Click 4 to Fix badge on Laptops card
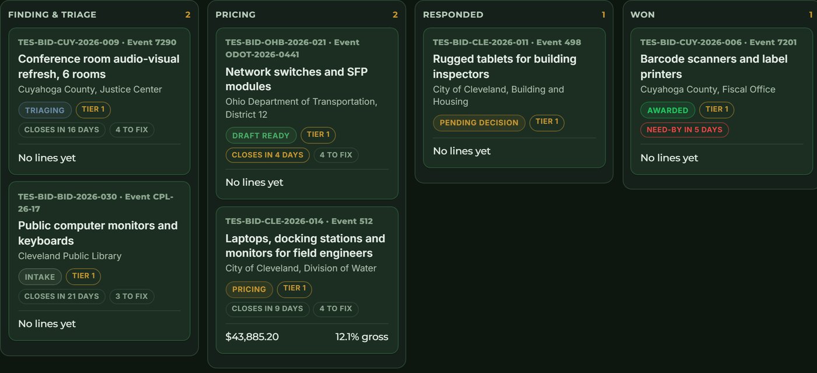Viewport: 817px width, 373px height. (x=336, y=309)
